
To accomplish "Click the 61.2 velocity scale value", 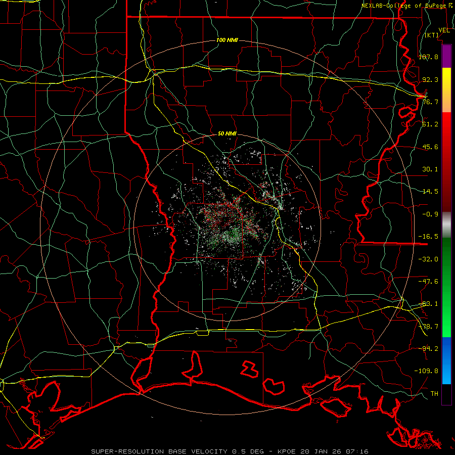I will 430,124.
